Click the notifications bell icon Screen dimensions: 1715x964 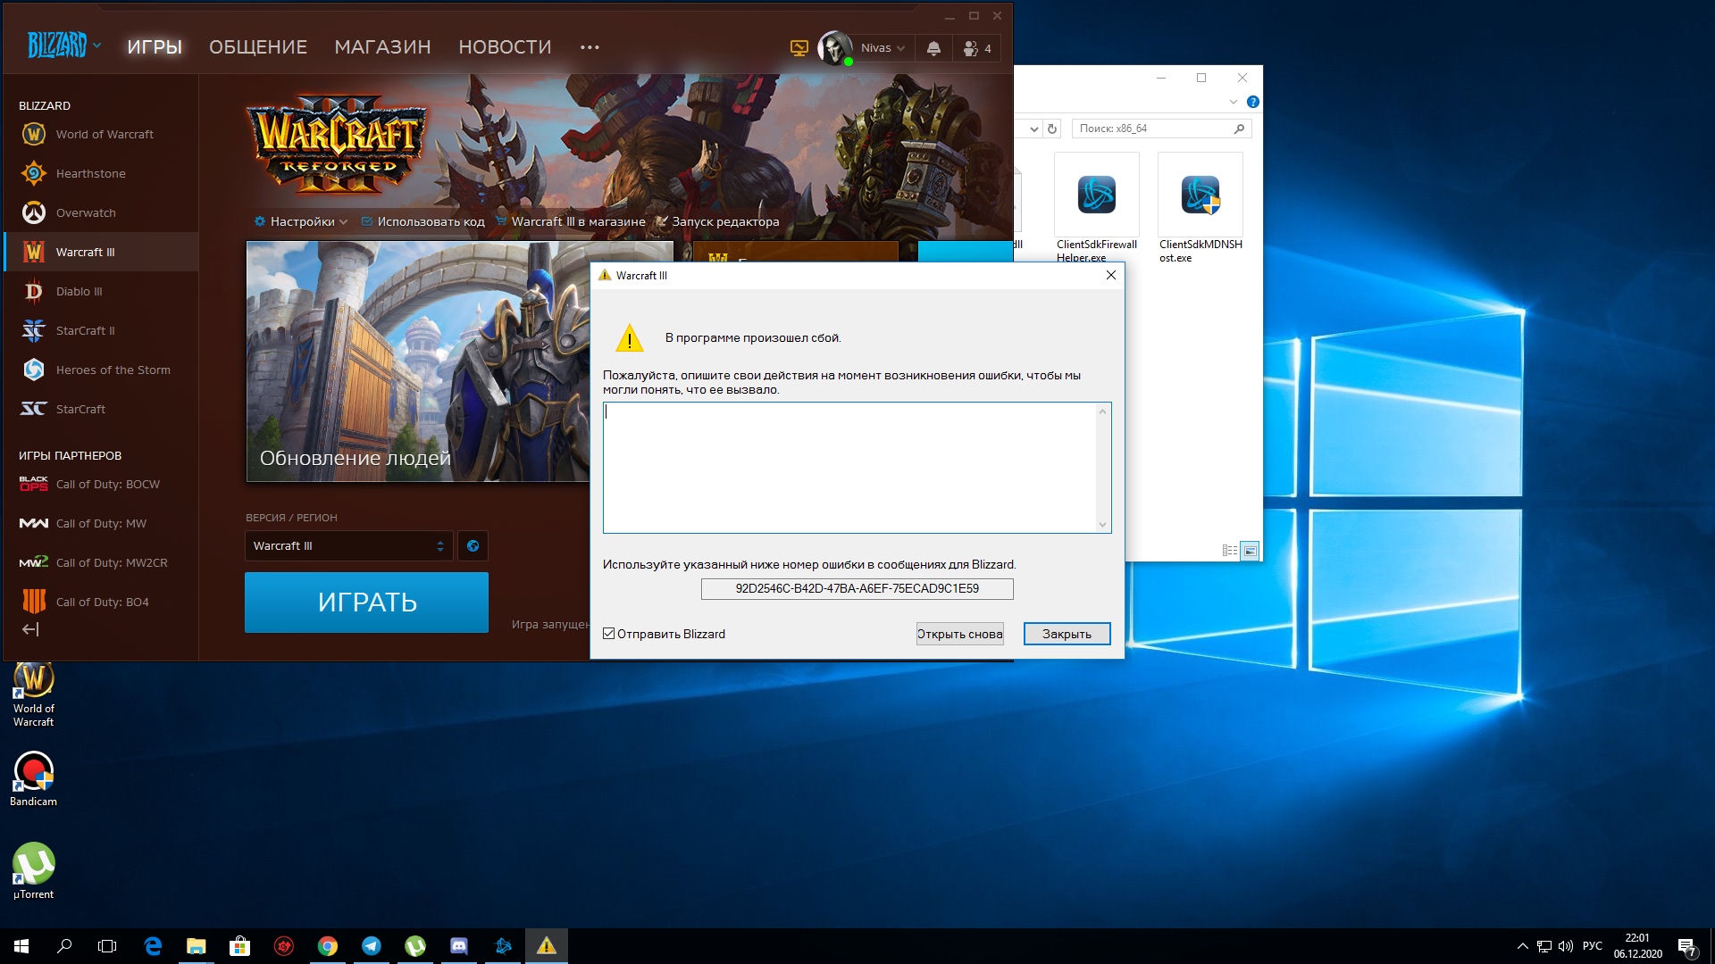(933, 48)
